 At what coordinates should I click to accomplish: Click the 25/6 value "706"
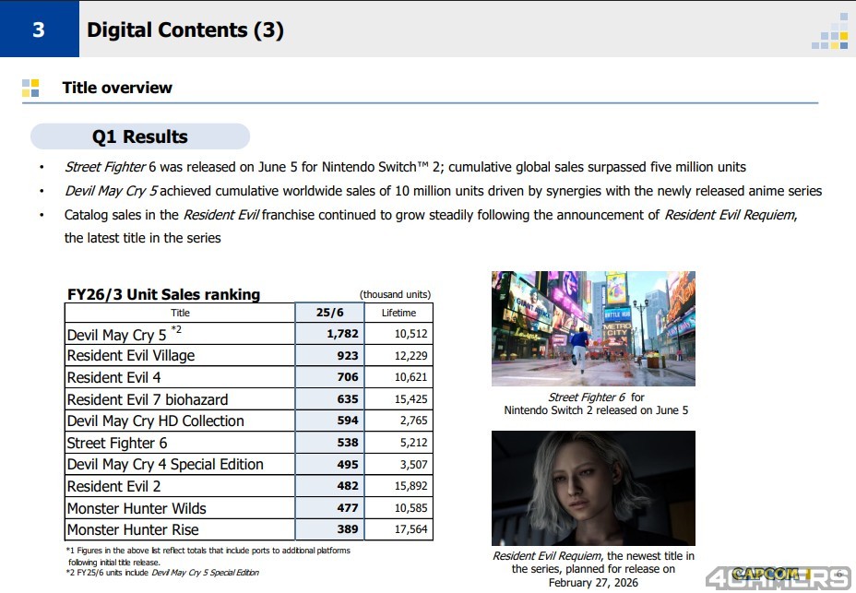(347, 377)
